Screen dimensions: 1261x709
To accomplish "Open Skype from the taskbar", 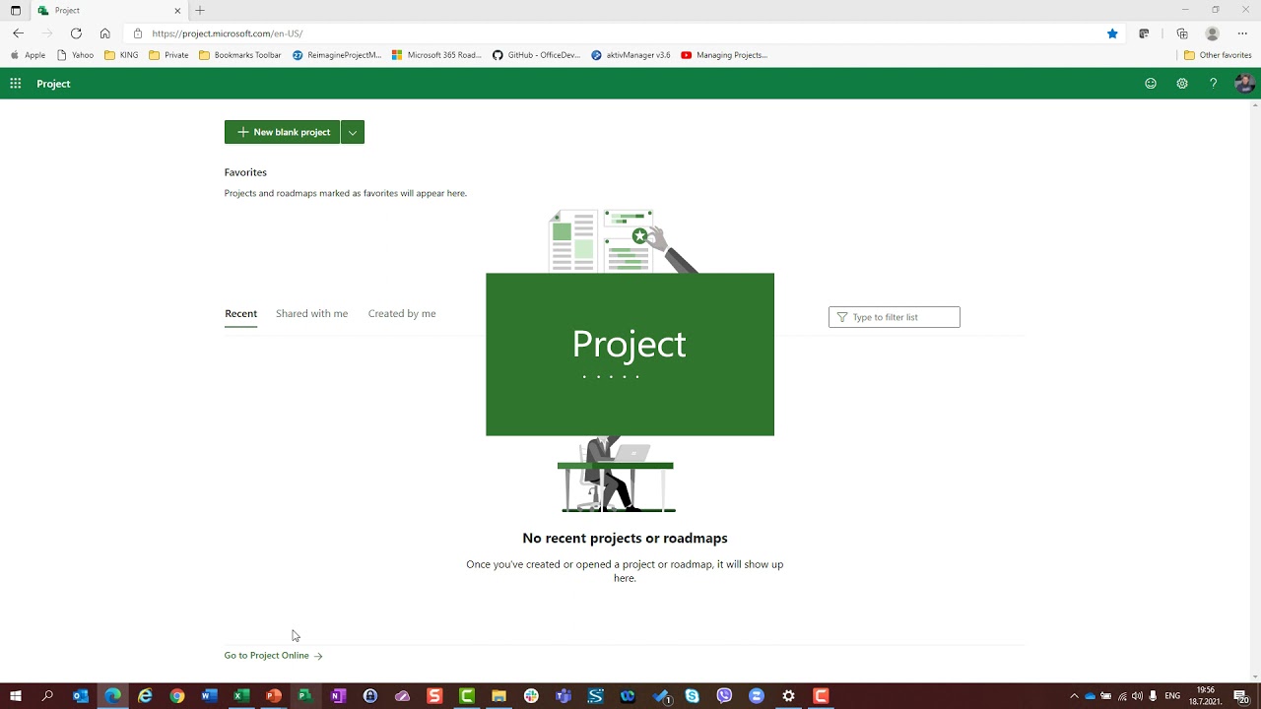I will [x=692, y=696].
